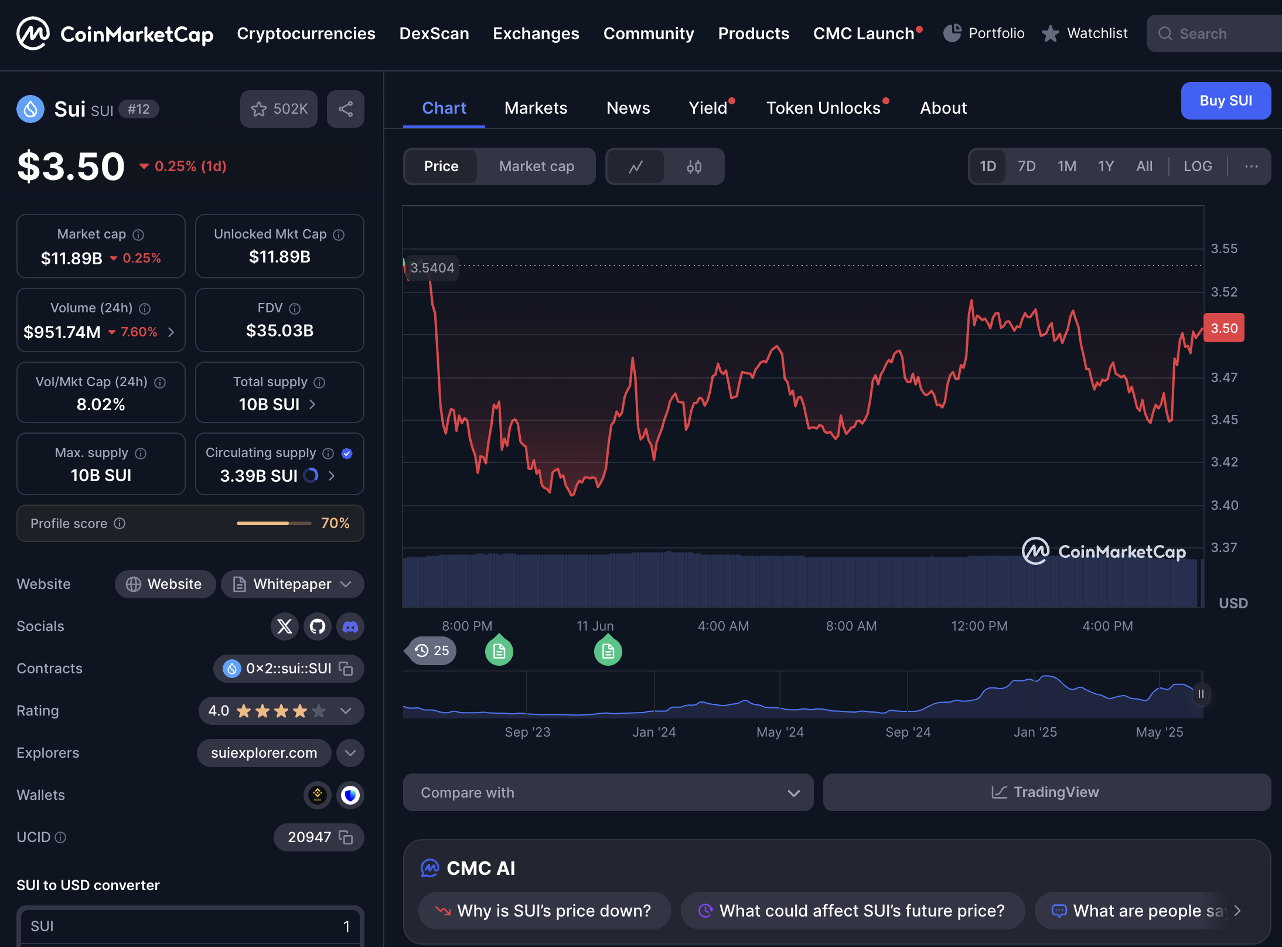Open the About tab
1282x947 pixels.
[943, 108]
